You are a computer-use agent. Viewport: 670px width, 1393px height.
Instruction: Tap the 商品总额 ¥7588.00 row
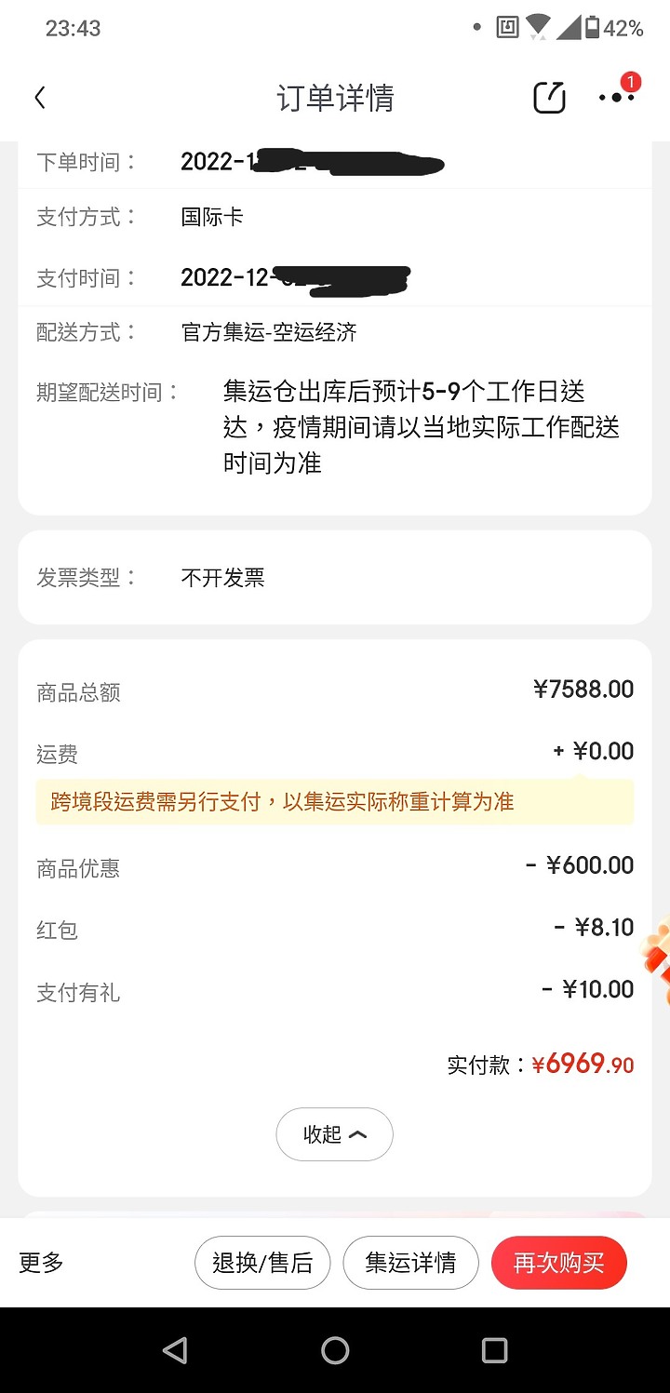(335, 690)
